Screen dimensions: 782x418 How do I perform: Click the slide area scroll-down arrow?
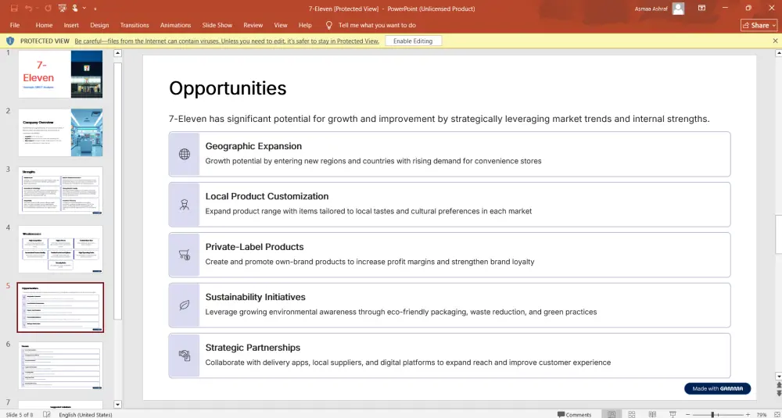[777, 376]
